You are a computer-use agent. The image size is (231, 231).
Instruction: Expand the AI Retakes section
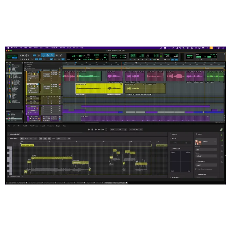pyautogui.click(x=171, y=177)
